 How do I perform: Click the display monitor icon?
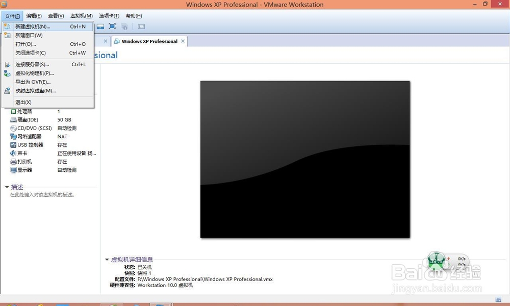pos(13,170)
